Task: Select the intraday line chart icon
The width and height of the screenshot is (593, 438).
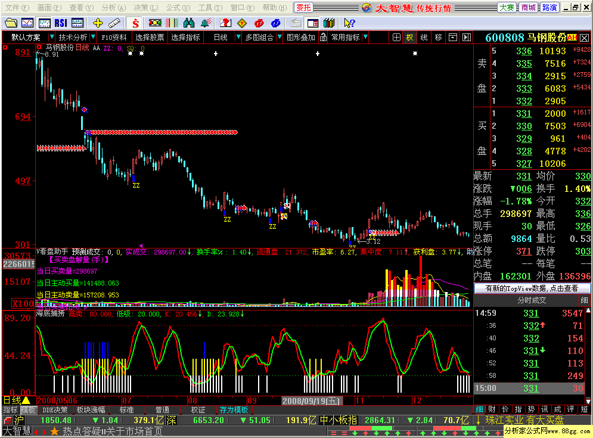Action: [x=27, y=23]
